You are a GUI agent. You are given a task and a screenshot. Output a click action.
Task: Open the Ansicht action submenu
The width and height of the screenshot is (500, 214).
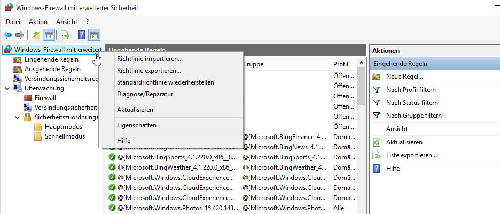[x=397, y=129]
